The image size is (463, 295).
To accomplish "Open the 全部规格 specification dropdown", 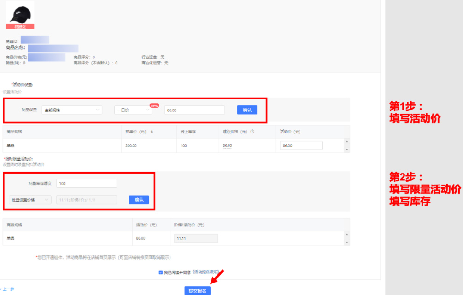I will point(72,110).
